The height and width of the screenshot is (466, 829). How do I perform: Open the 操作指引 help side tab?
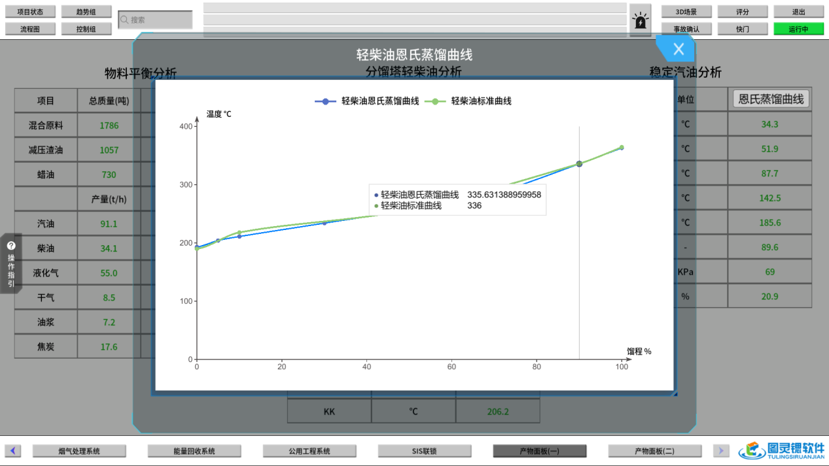pyautogui.click(x=11, y=263)
